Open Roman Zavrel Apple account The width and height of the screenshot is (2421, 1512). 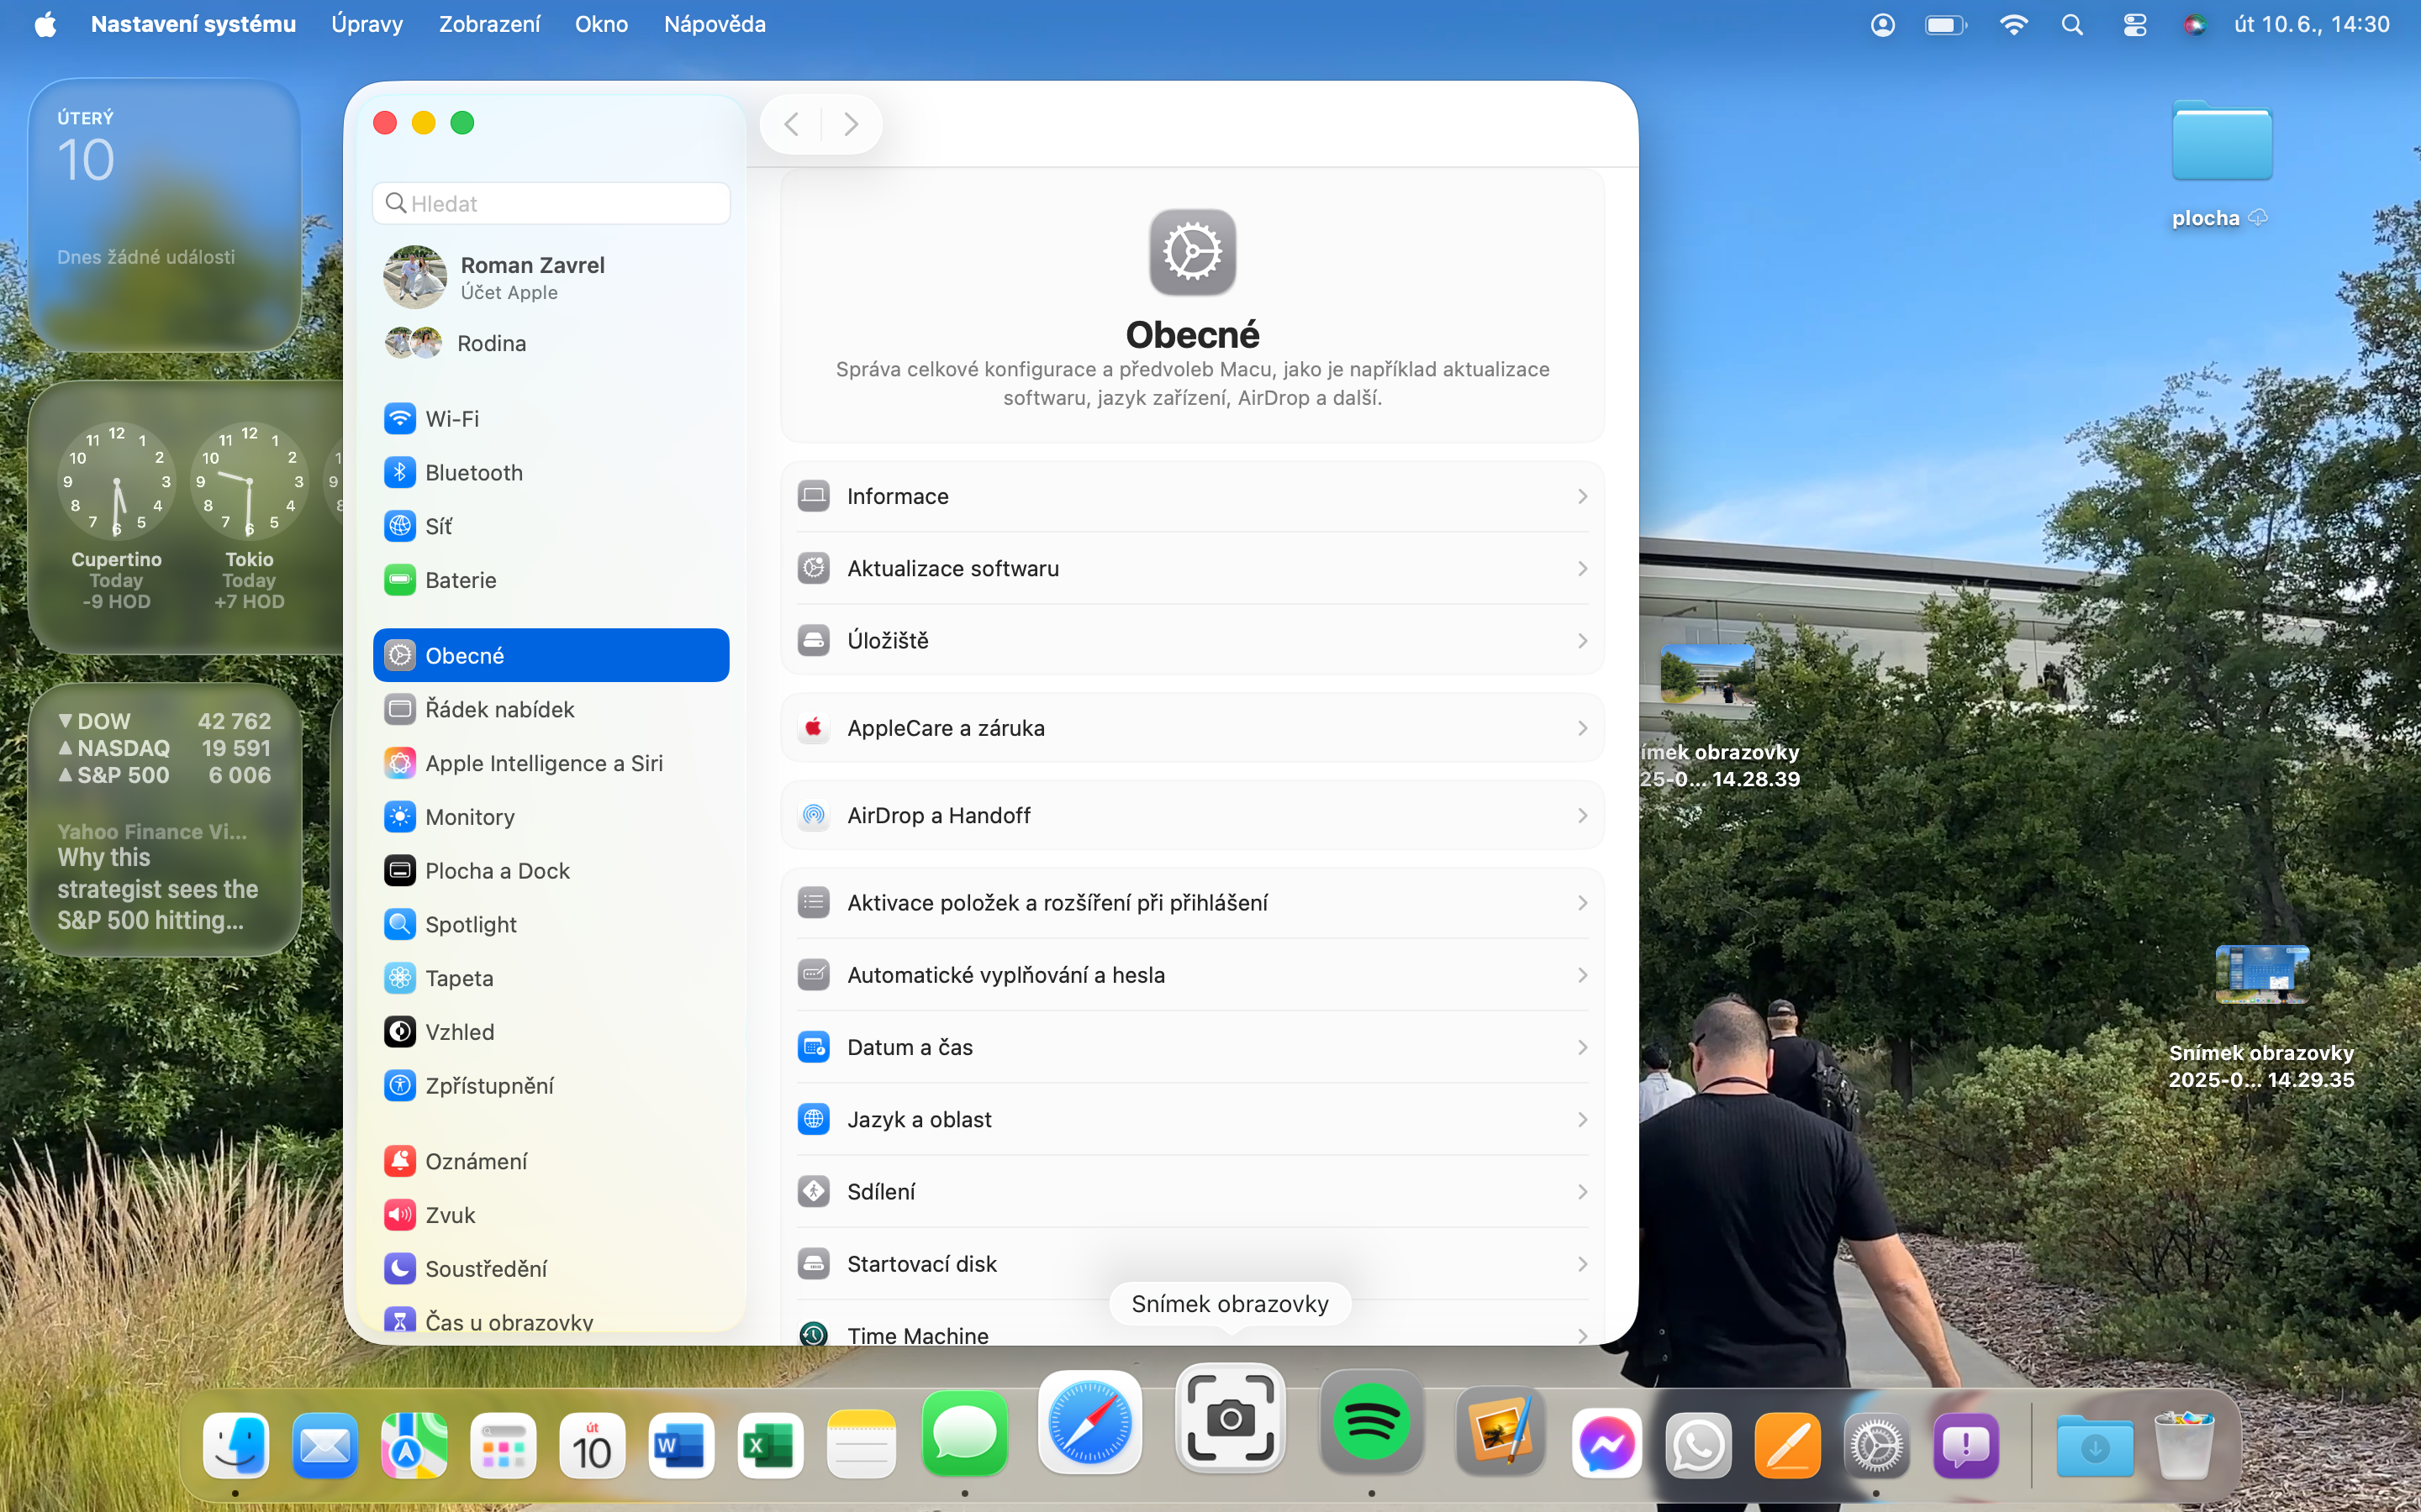click(531, 277)
